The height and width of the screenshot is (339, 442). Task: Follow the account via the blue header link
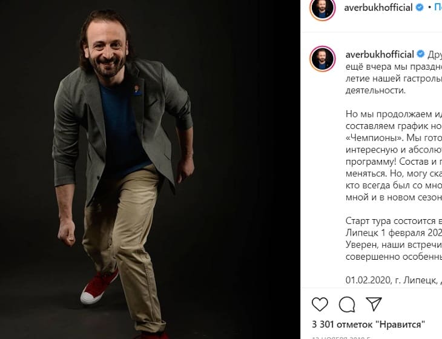coord(437,8)
